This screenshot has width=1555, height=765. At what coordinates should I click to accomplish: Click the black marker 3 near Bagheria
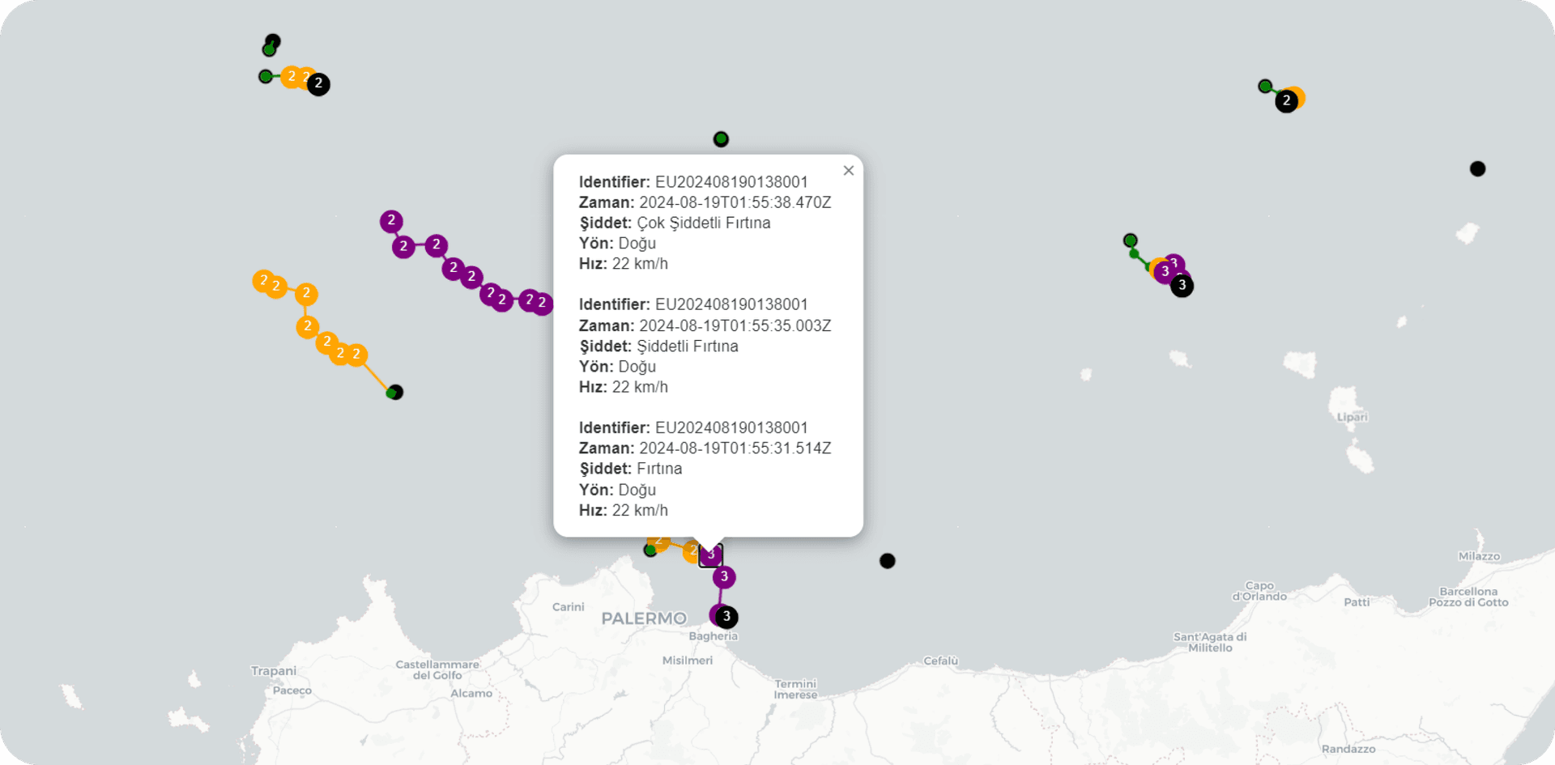tap(726, 617)
